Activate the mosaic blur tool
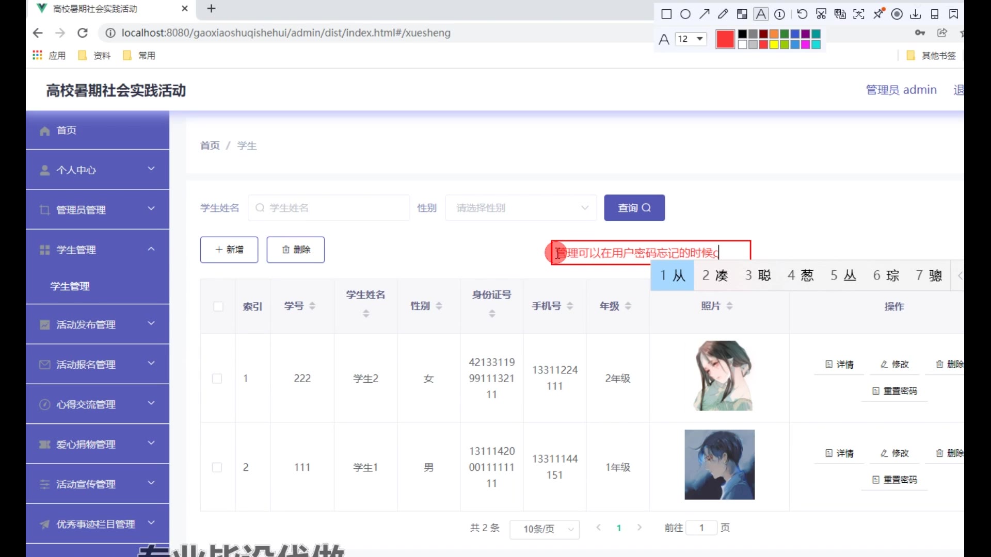The image size is (991, 557). coord(742,14)
